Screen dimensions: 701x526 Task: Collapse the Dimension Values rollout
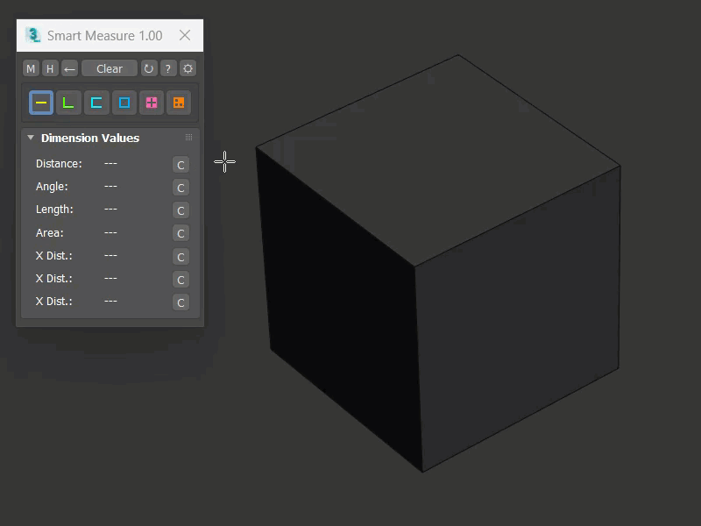(31, 138)
